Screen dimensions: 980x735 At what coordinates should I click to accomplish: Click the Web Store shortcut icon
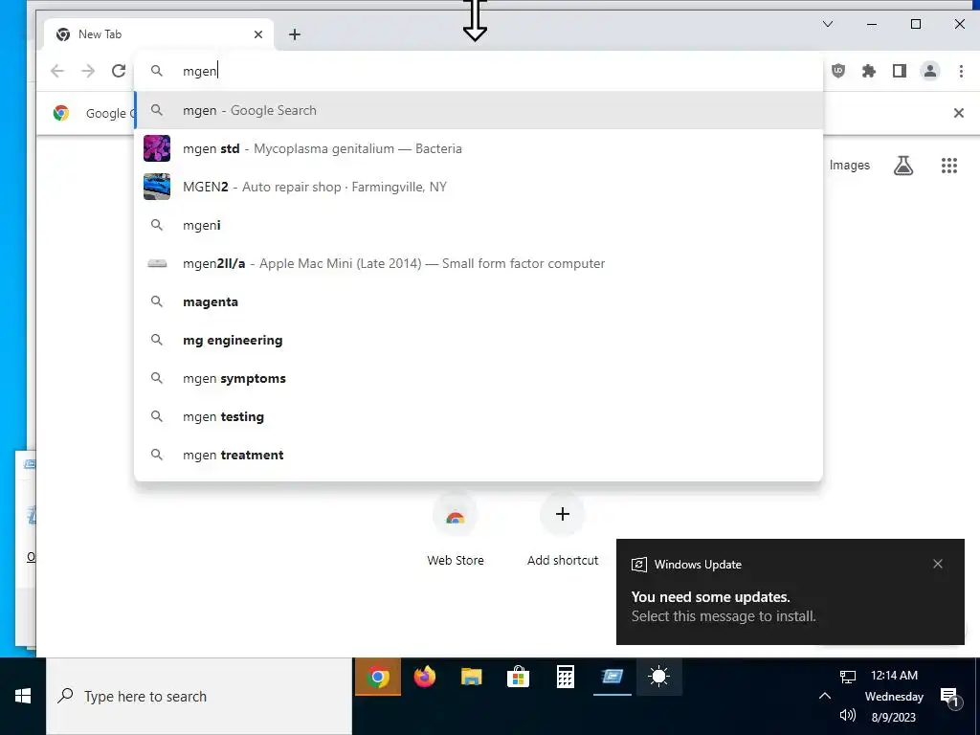pyautogui.click(x=455, y=514)
